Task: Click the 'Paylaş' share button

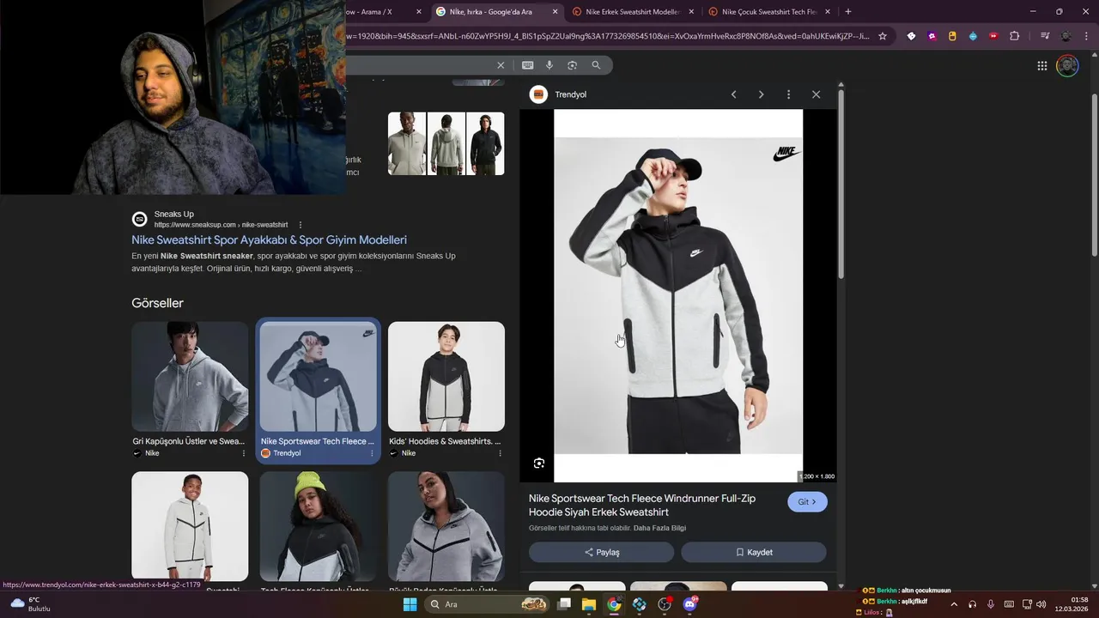Action: [x=601, y=552]
